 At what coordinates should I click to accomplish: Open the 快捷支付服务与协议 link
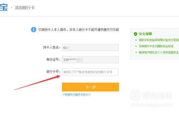(76, 95)
